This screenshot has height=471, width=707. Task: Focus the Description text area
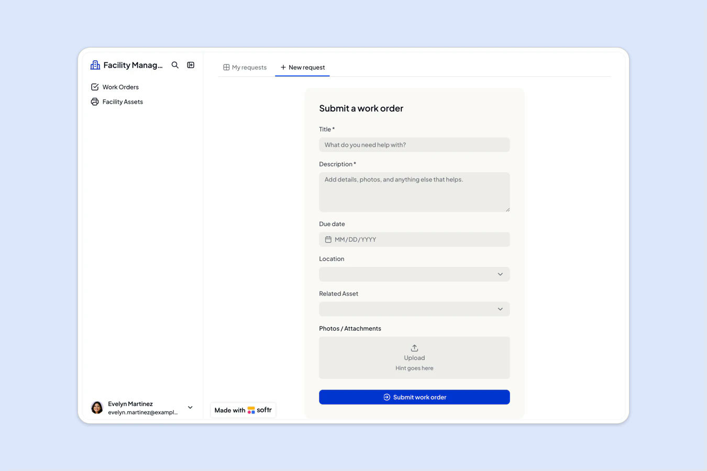[x=414, y=192]
